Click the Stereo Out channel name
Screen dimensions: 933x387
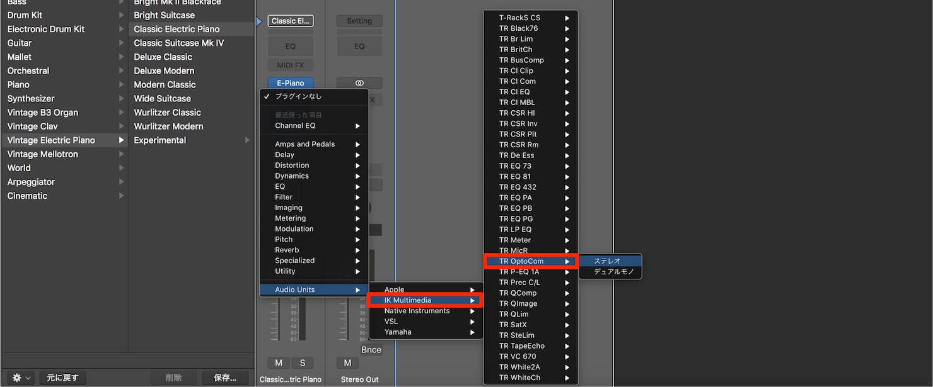coord(360,379)
